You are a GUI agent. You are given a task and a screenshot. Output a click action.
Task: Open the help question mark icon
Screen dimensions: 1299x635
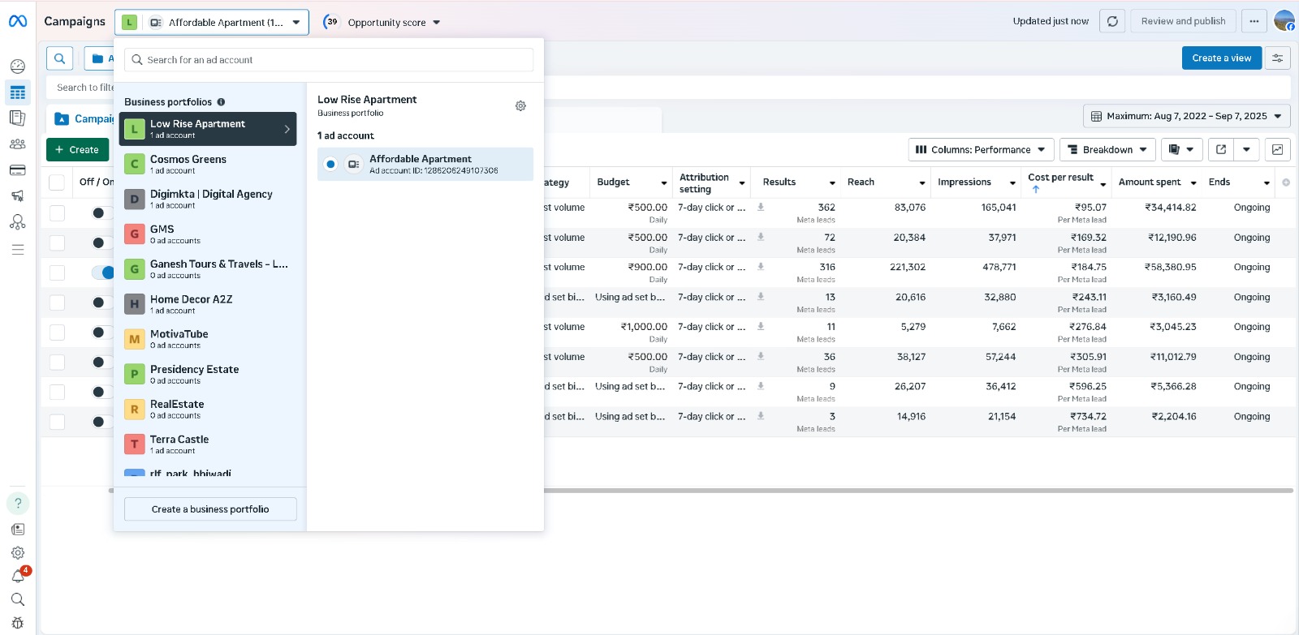pyautogui.click(x=18, y=504)
